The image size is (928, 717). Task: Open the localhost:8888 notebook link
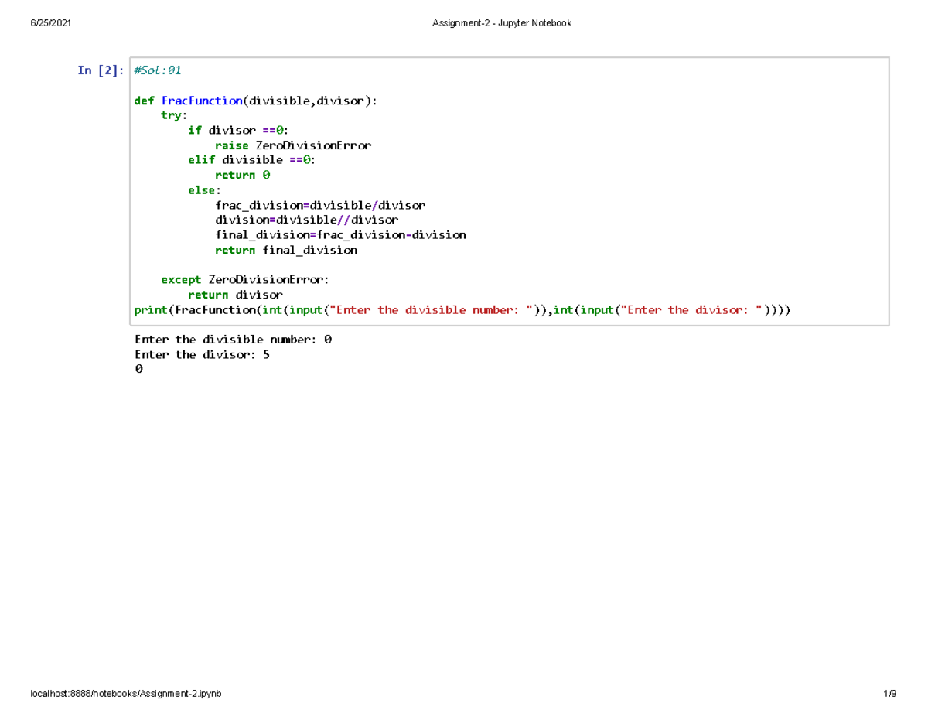(125, 694)
